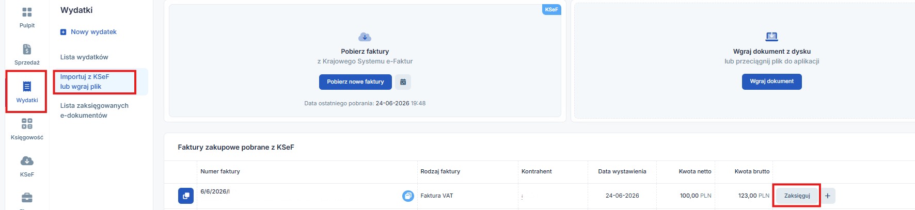Screen dimensions: 915x210
Task: Open the Księgowość sidebar icon
Action: (27, 124)
